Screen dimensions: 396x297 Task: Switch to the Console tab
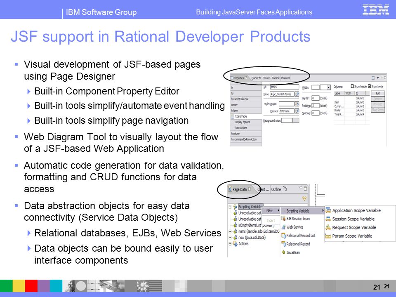276,78
